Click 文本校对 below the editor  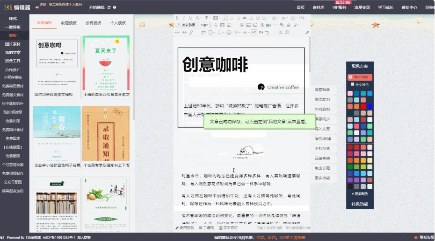click(x=228, y=228)
